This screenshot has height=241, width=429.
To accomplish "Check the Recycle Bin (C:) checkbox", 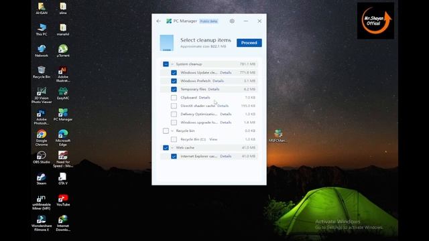I will pos(174,139).
